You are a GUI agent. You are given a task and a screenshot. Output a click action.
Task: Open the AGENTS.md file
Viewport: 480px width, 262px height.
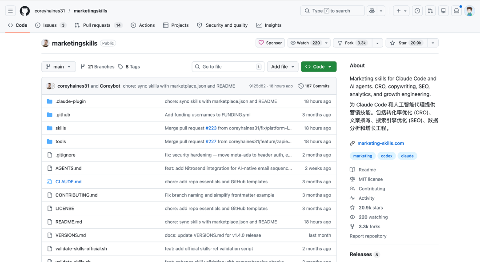coord(68,168)
